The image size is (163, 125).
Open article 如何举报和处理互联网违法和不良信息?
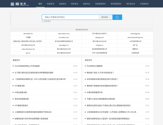click(103, 79)
